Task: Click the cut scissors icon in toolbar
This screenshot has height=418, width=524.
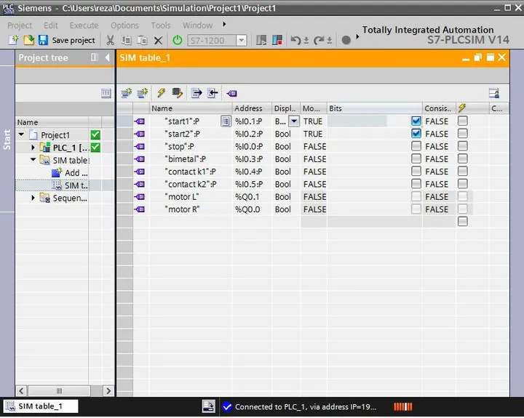Action: [x=110, y=41]
